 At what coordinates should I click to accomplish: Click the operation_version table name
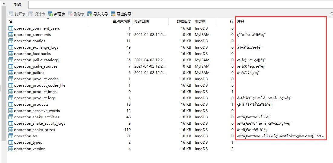point(30,149)
